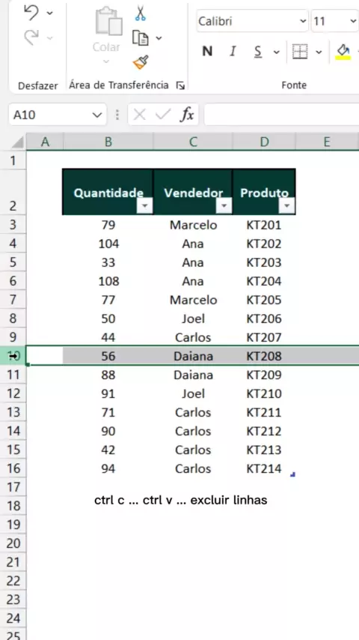The image size is (359, 640).
Task: Click the fx insert function icon
Action: point(187,115)
